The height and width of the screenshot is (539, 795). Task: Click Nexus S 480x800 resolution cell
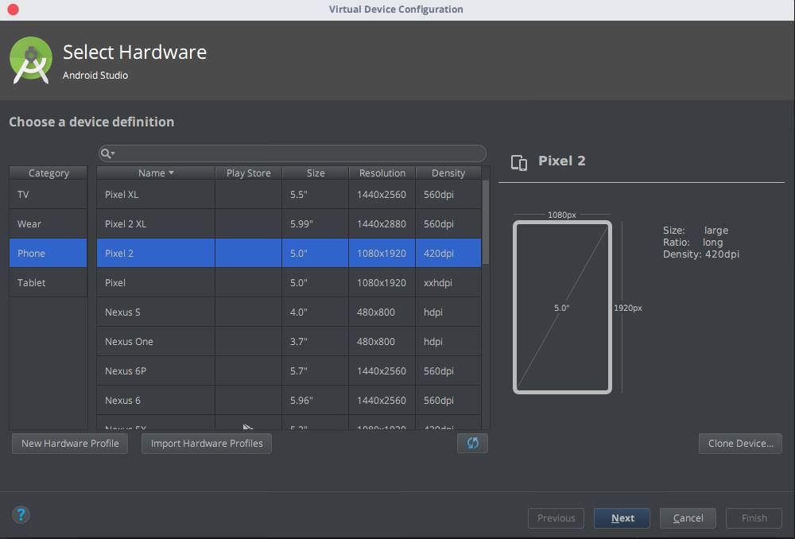(x=382, y=312)
